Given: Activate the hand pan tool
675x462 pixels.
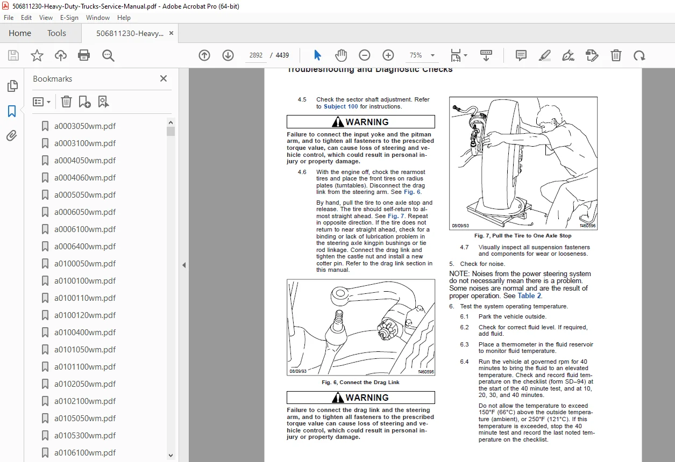Looking at the screenshot, I should 341,55.
